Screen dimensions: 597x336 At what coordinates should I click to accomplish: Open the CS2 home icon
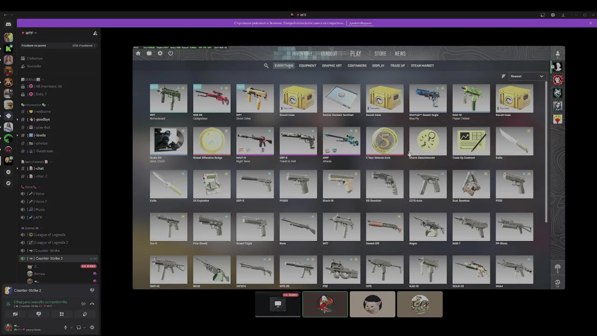pos(138,53)
